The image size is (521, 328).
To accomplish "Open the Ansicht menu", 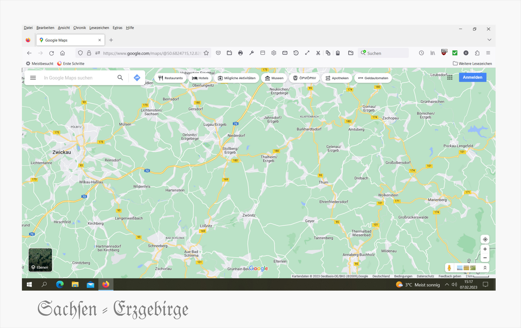I will [x=64, y=28].
